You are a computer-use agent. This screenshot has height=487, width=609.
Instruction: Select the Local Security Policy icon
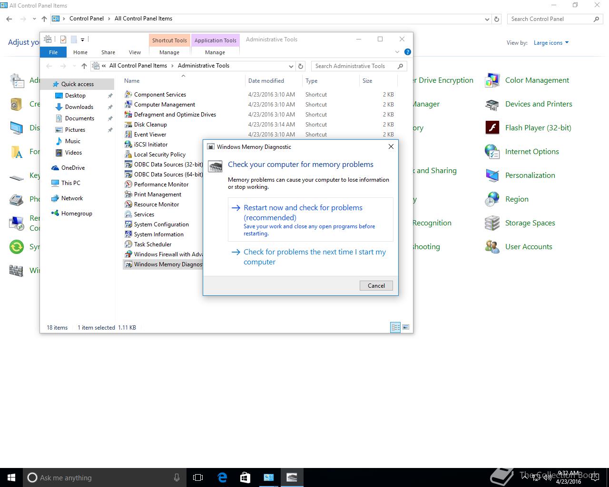[128, 154]
